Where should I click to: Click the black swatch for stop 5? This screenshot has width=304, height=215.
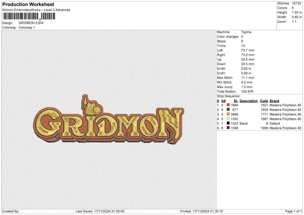[229, 123]
